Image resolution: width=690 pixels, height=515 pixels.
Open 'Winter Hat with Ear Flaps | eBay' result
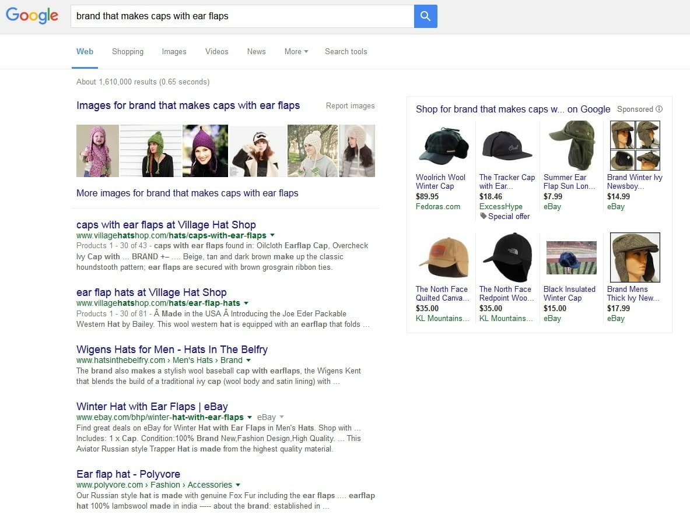(152, 407)
